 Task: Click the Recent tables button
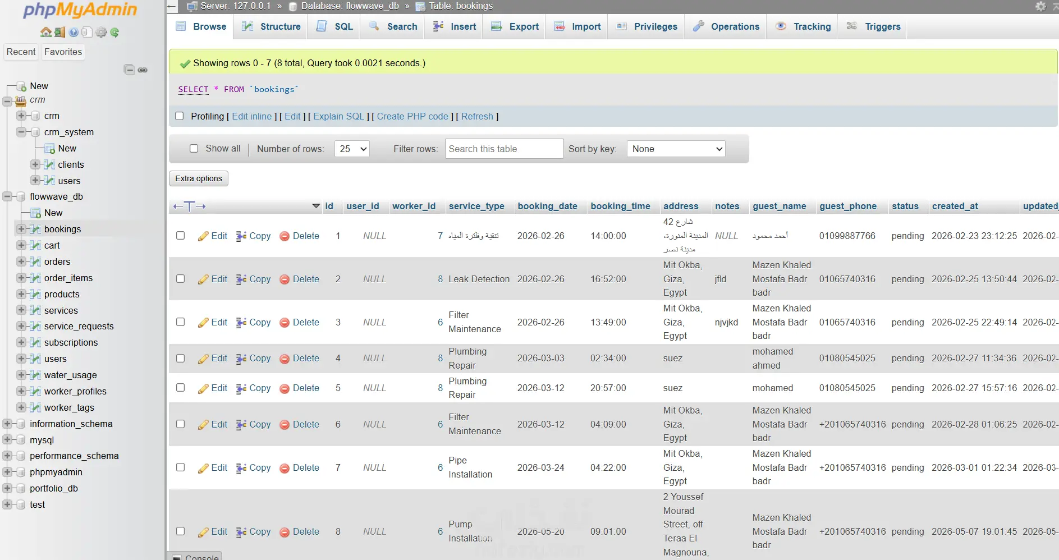coord(21,52)
